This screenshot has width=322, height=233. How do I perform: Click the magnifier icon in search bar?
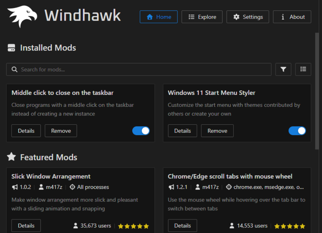(x=14, y=69)
